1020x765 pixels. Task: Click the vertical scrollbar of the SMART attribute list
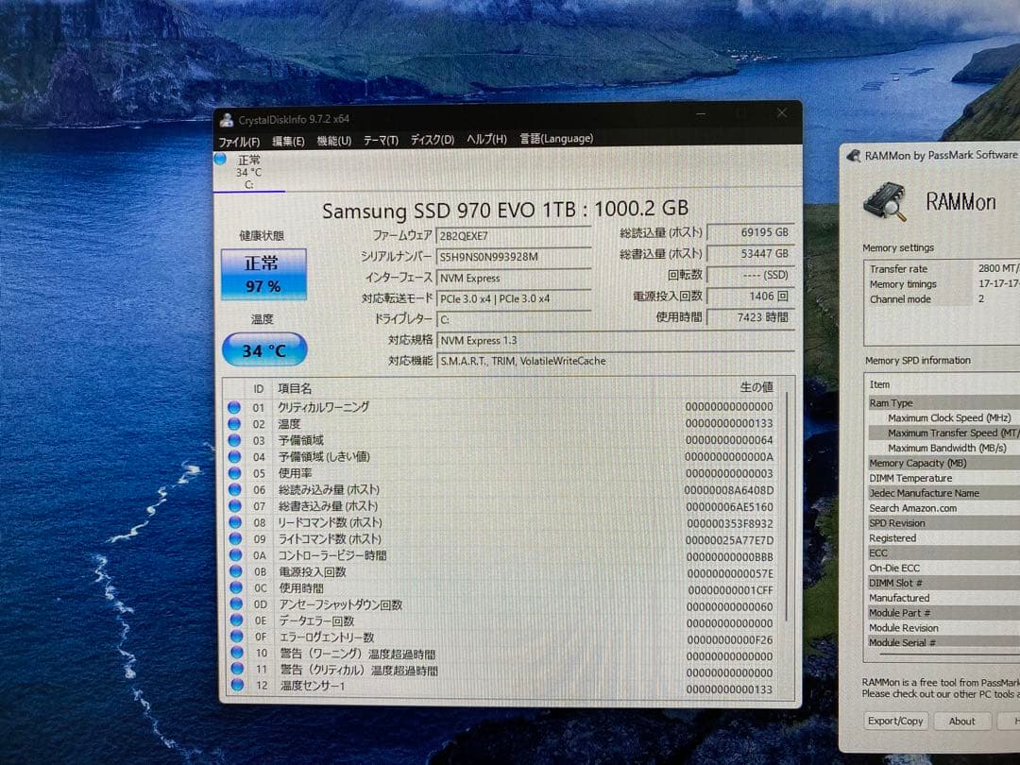pos(788,507)
